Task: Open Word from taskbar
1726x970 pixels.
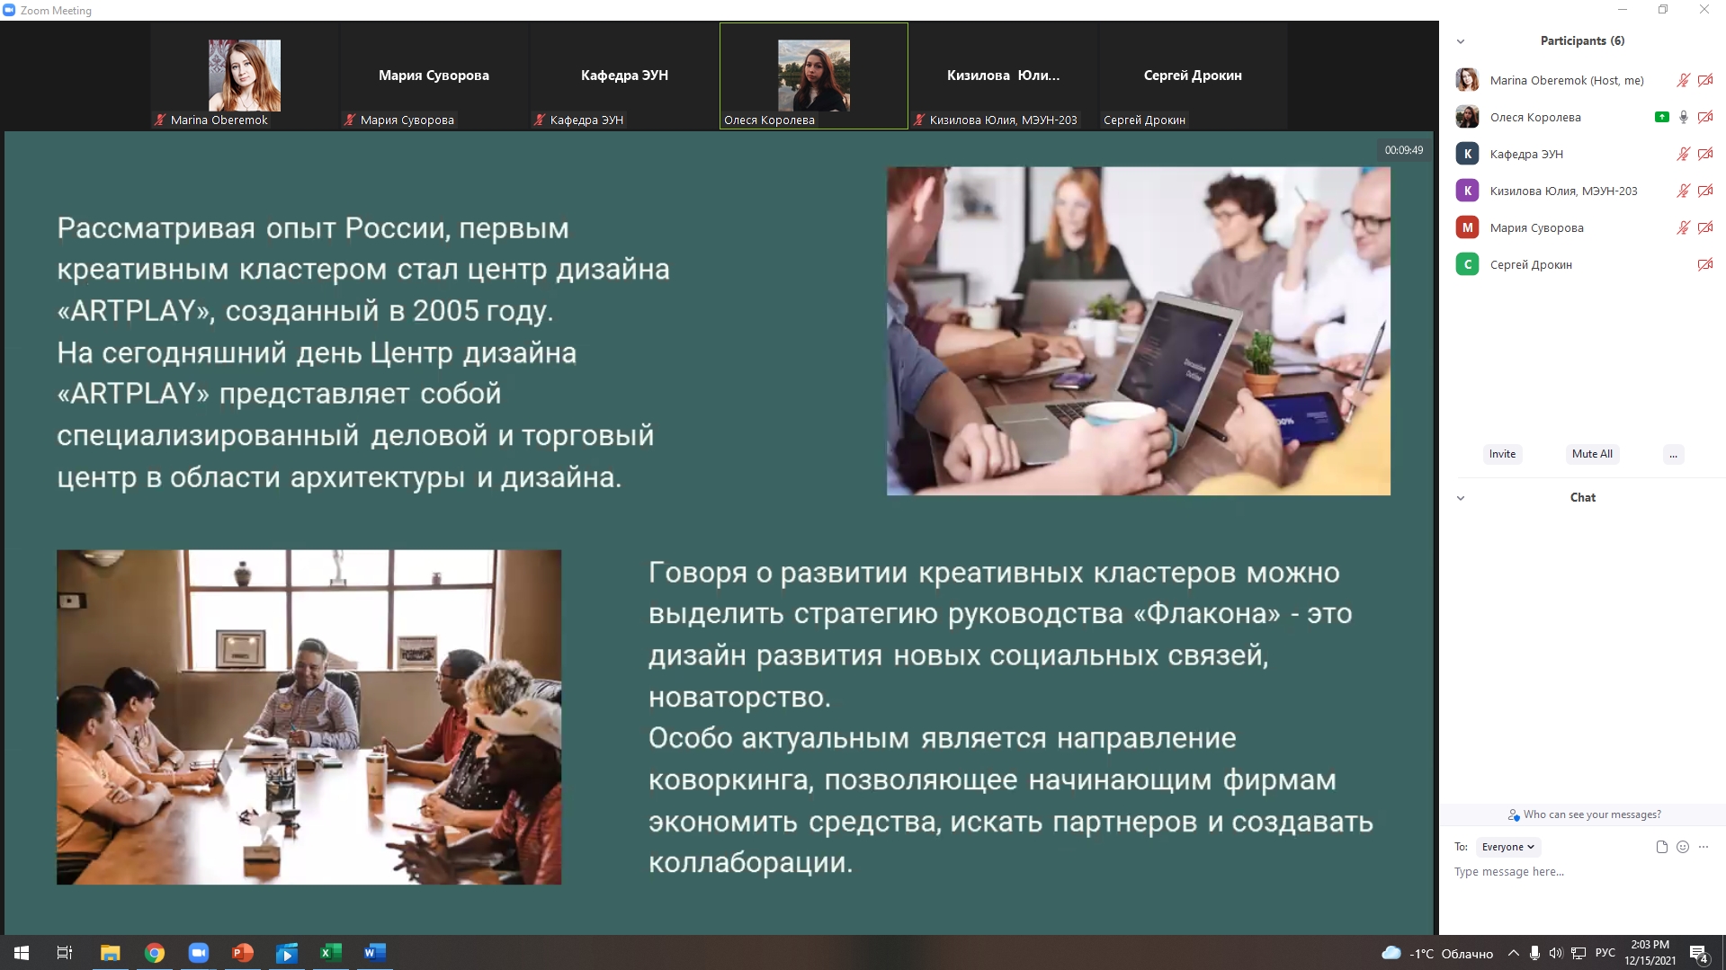Action: click(x=374, y=953)
